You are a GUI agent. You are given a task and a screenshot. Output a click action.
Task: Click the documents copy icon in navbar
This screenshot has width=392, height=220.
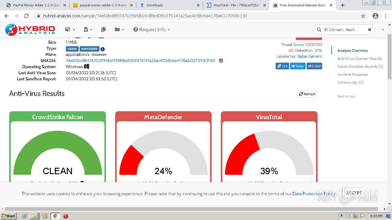point(104,29)
